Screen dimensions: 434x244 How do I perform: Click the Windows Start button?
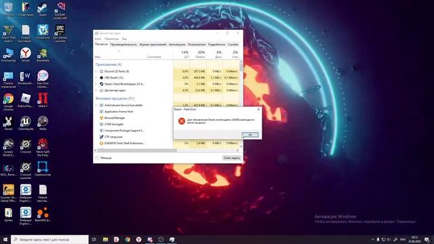(5, 239)
